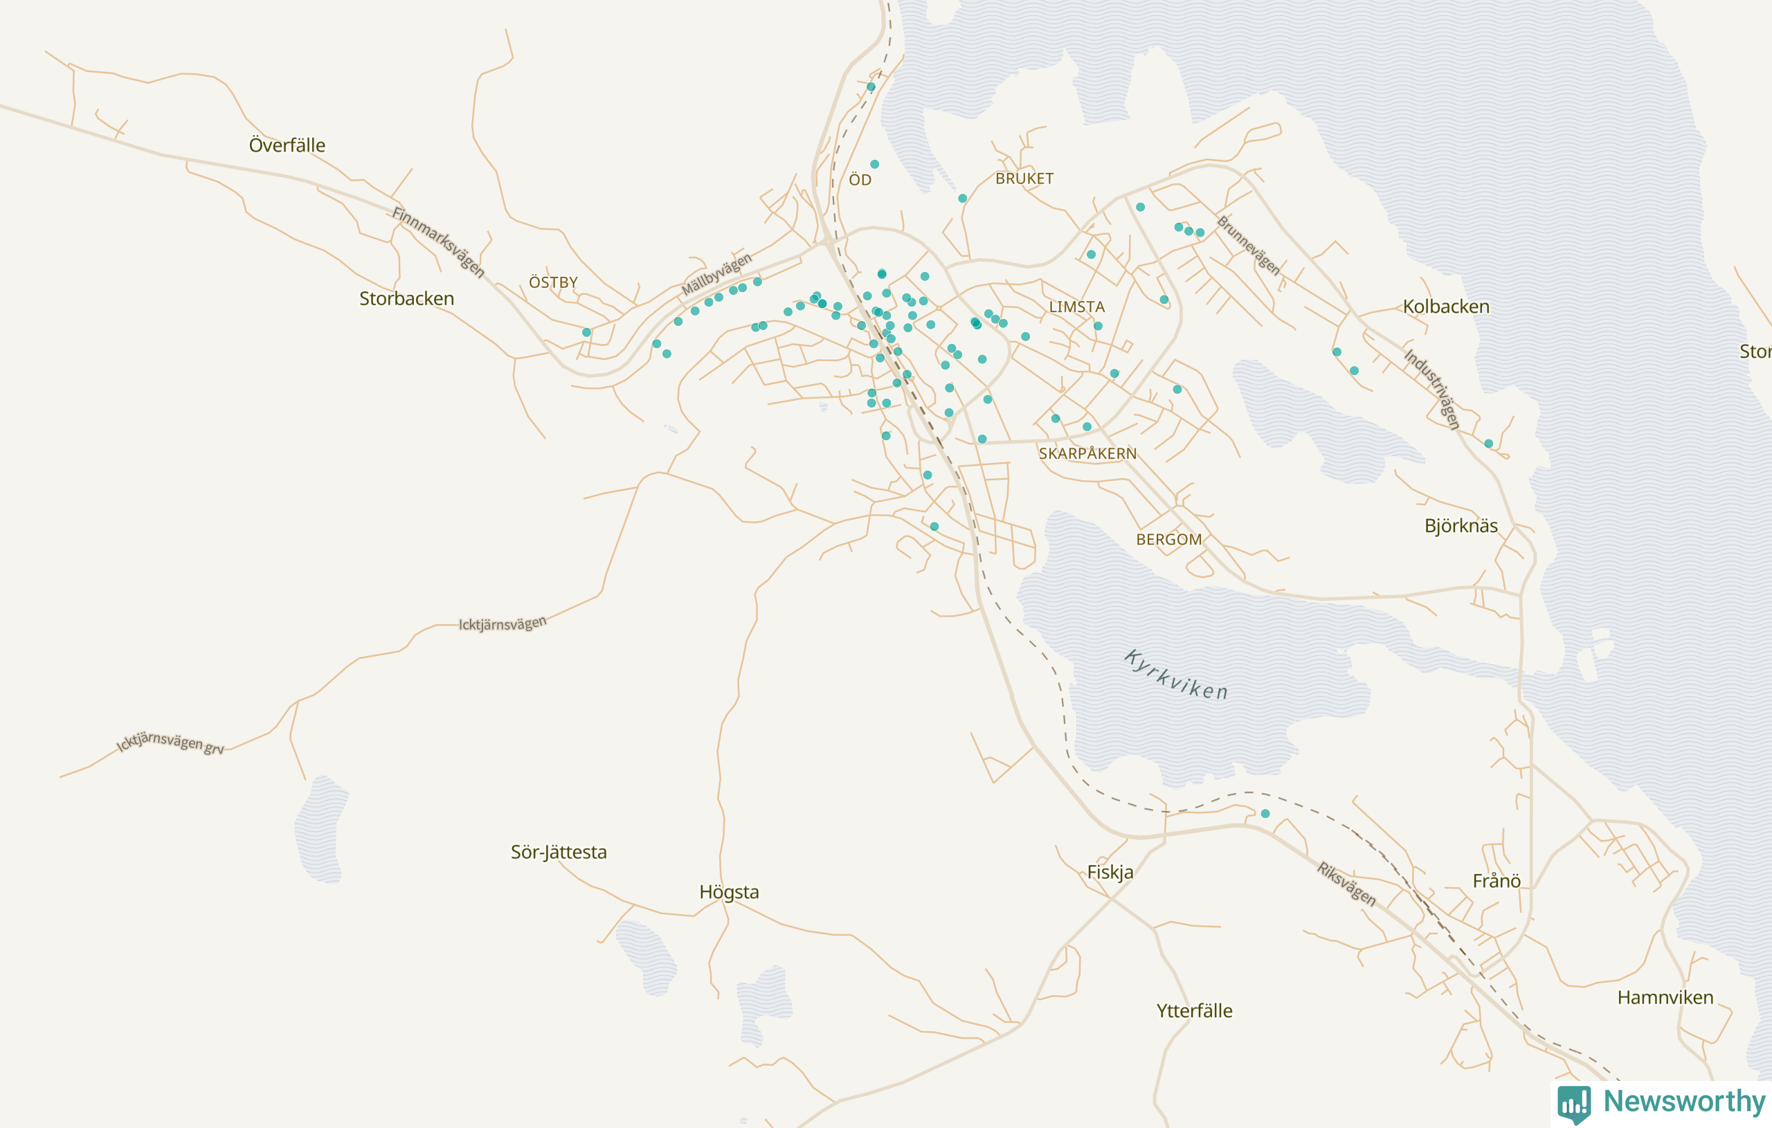
Task: Click the lone teal dot south of Kyrkviken
Action: point(1265,814)
